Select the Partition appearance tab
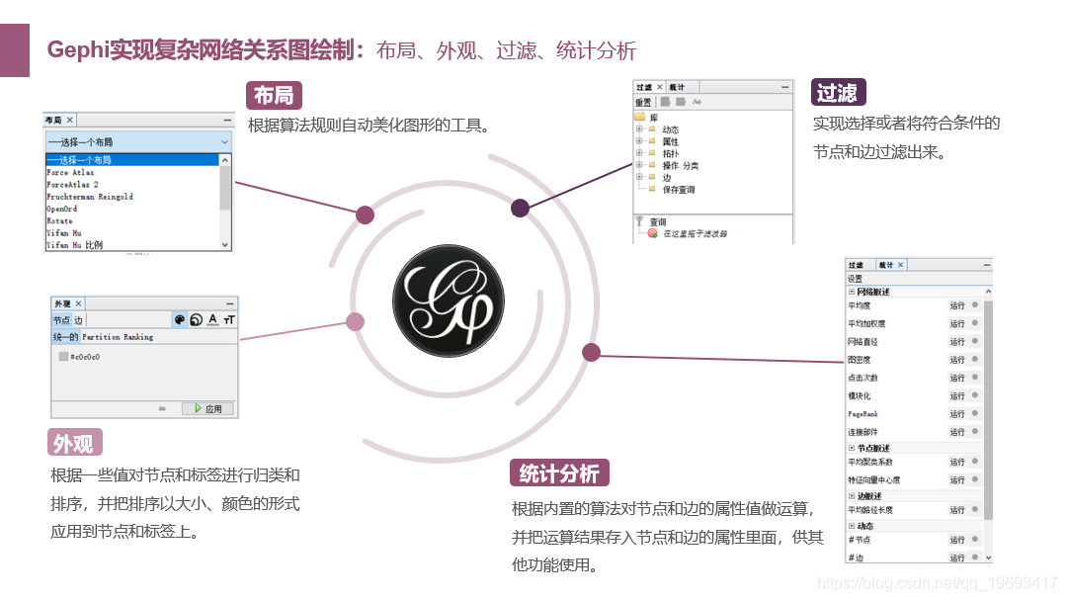1067x601 pixels. coord(101,337)
